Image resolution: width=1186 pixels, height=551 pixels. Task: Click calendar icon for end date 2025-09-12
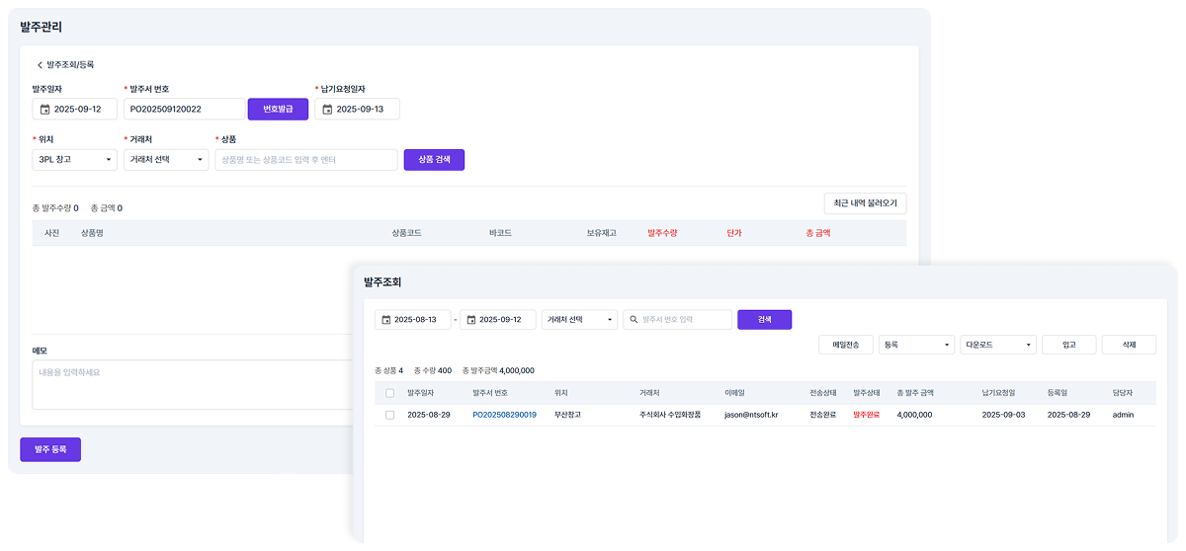click(x=471, y=320)
